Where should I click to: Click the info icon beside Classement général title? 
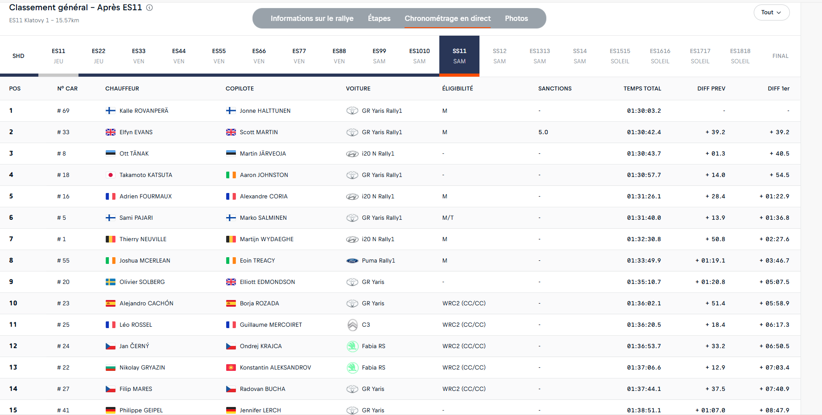click(x=149, y=8)
